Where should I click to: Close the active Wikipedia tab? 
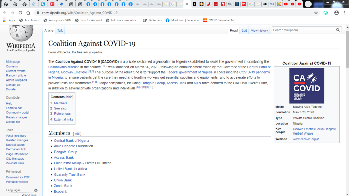click(187, 4)
